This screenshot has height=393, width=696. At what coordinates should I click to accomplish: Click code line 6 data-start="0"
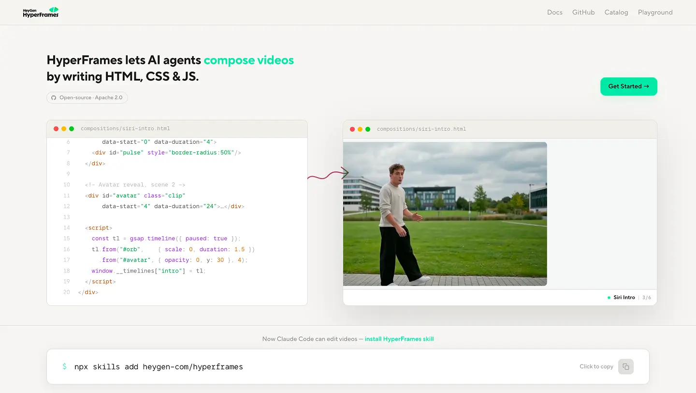159,142
